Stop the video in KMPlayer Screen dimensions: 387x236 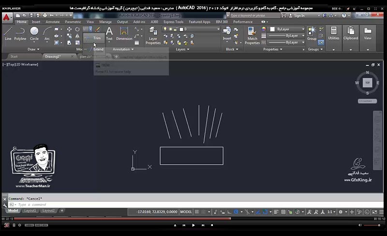click(212, 225)
